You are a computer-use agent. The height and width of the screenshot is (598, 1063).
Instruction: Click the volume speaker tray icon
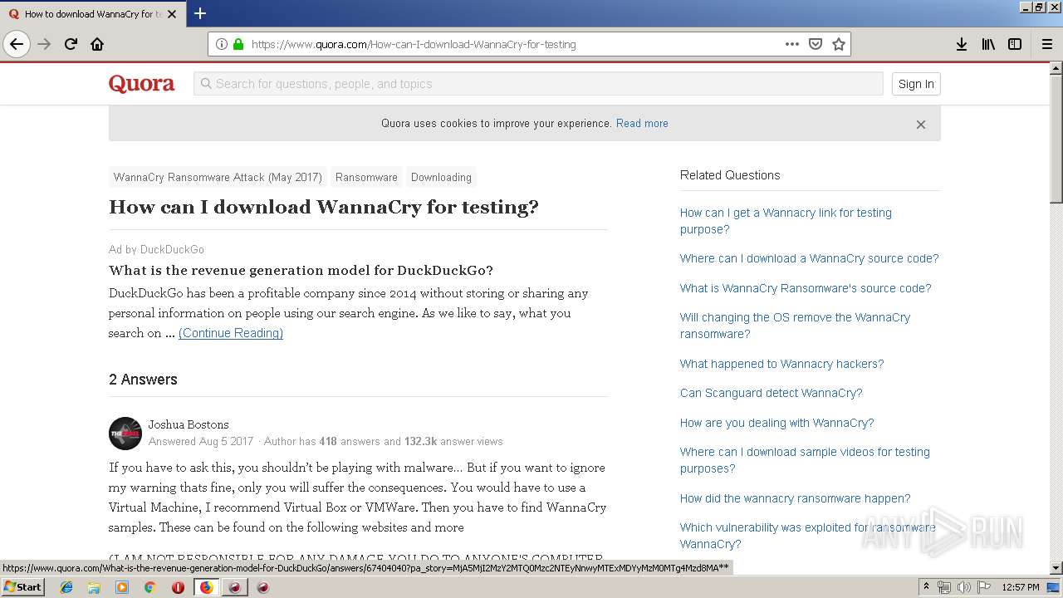[x=963, y=587]
